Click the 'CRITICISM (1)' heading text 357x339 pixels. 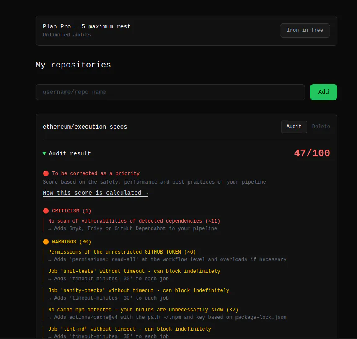pyautogui.click(x=71, y=211)
